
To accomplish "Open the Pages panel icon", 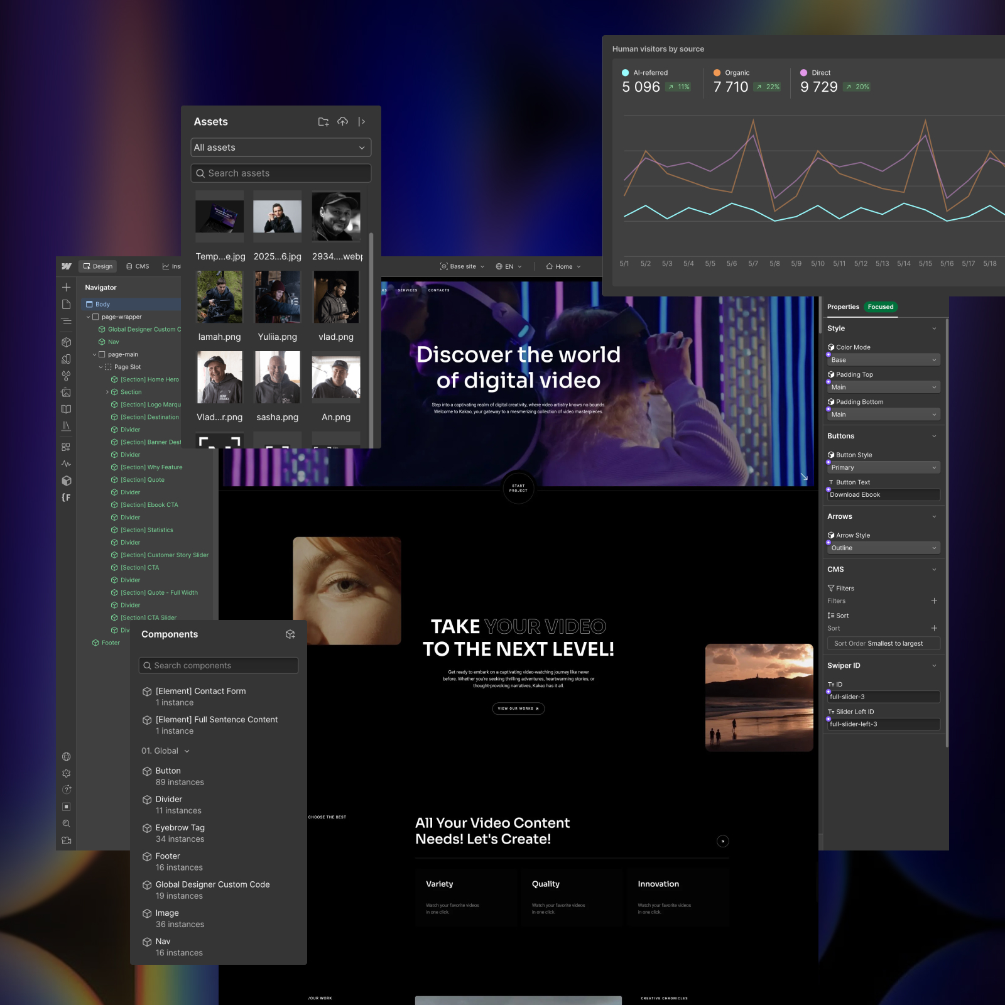I will pyautogui.click(x=66, y=304).
